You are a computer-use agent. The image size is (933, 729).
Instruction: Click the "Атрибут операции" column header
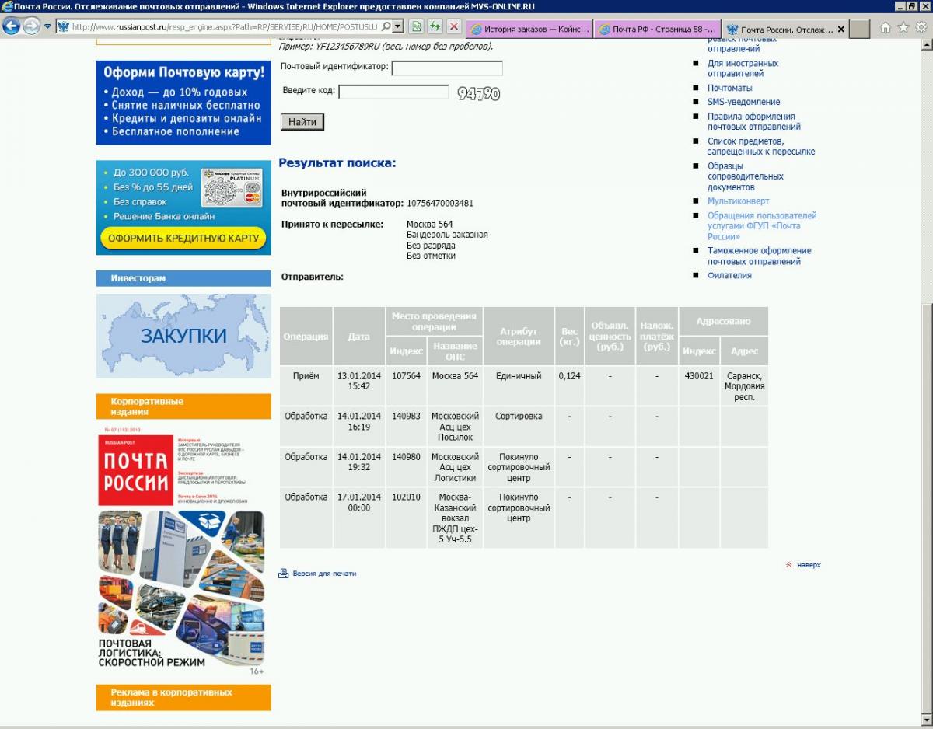[519, 337]
